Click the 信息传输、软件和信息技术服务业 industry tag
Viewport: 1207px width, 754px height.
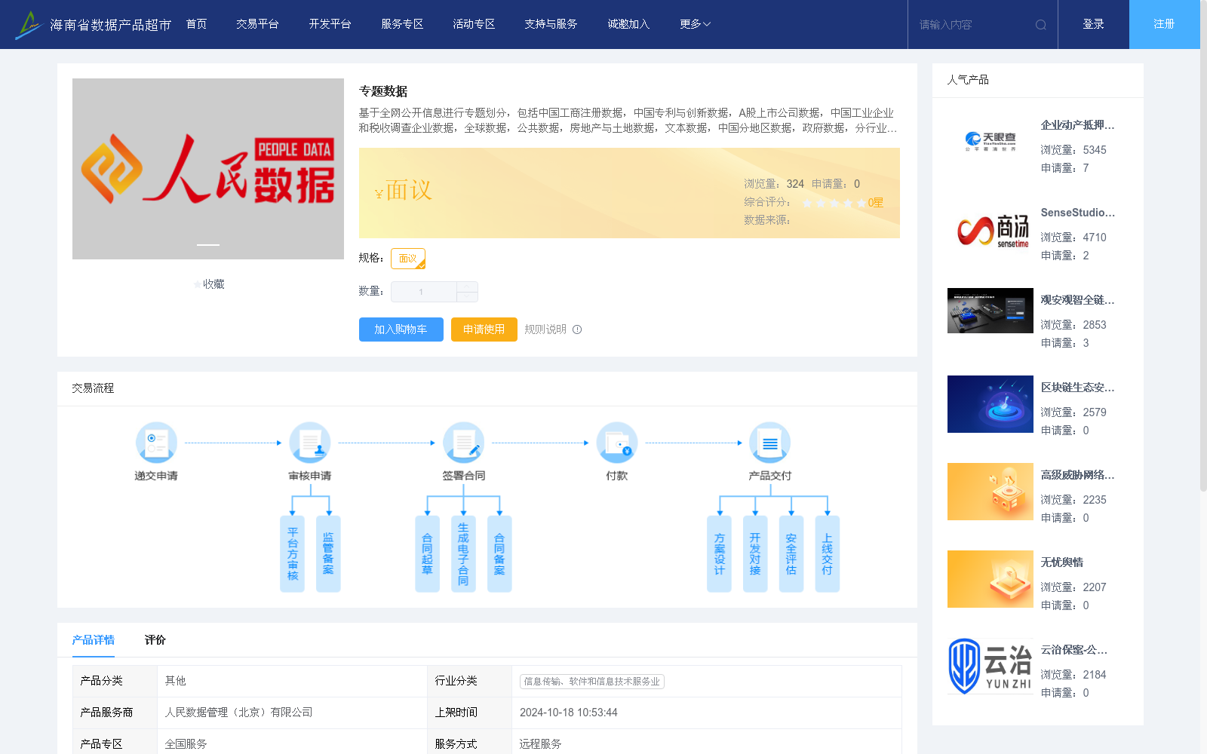(x=592, y=682)
